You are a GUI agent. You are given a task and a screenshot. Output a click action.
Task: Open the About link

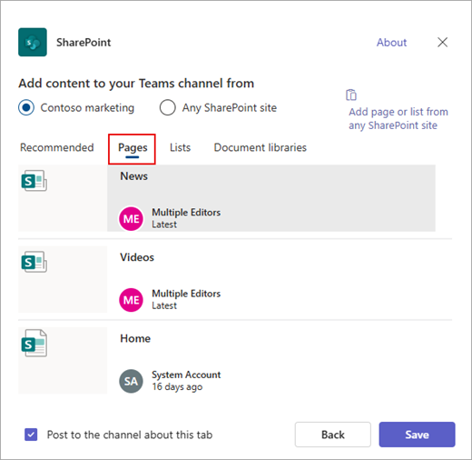pos(391,43)
